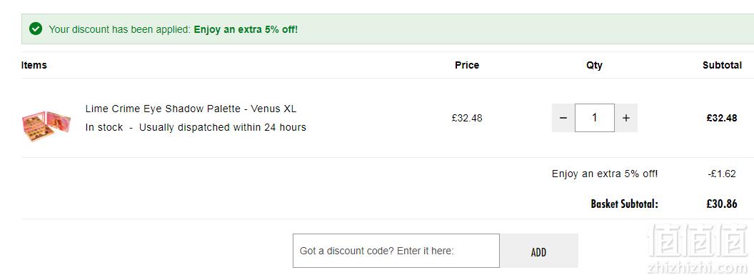The height and width of the screenshot is (280, 754).
Task: Decrease quantity with the minus button
Action: point(563,118)
